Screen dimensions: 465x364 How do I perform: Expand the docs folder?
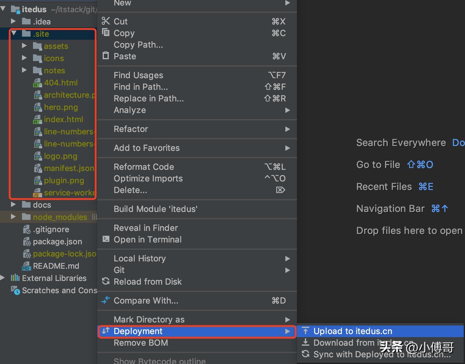click(x=13, y=205)
